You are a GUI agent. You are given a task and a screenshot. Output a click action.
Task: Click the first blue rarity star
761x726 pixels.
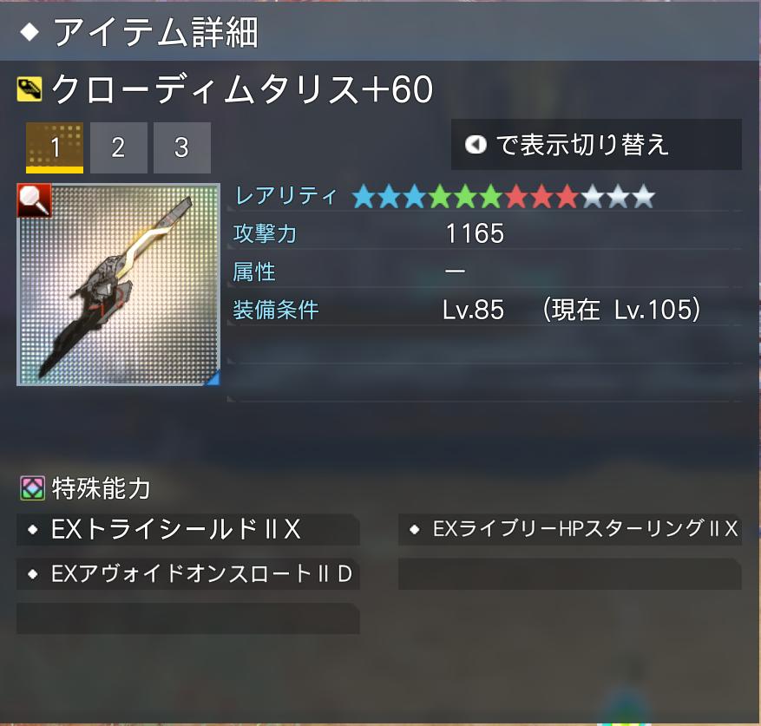tap(364, 197)
